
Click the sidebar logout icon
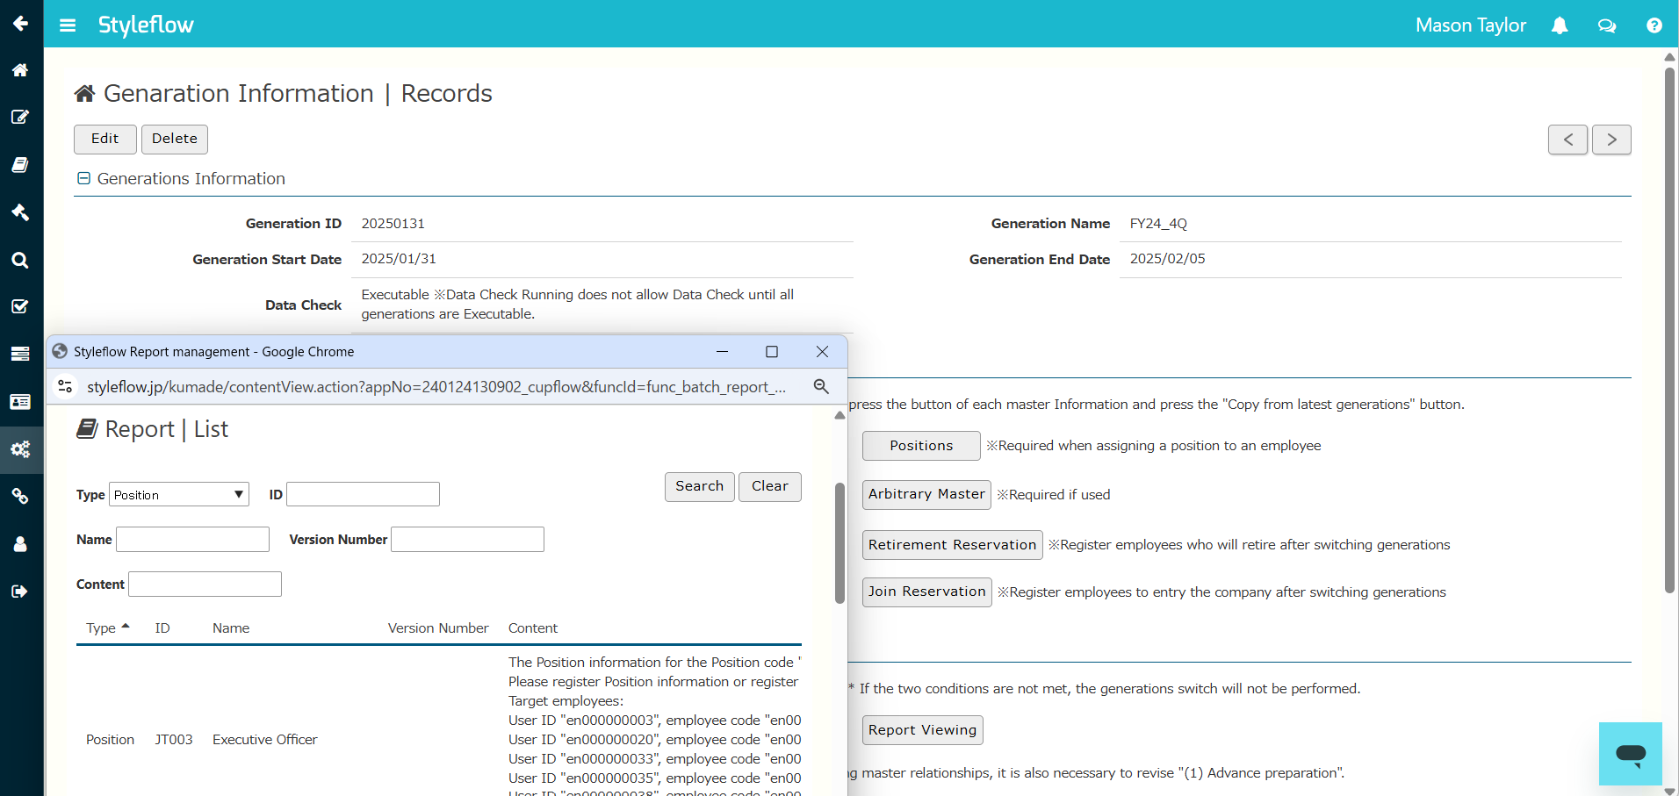pos(20,592)
